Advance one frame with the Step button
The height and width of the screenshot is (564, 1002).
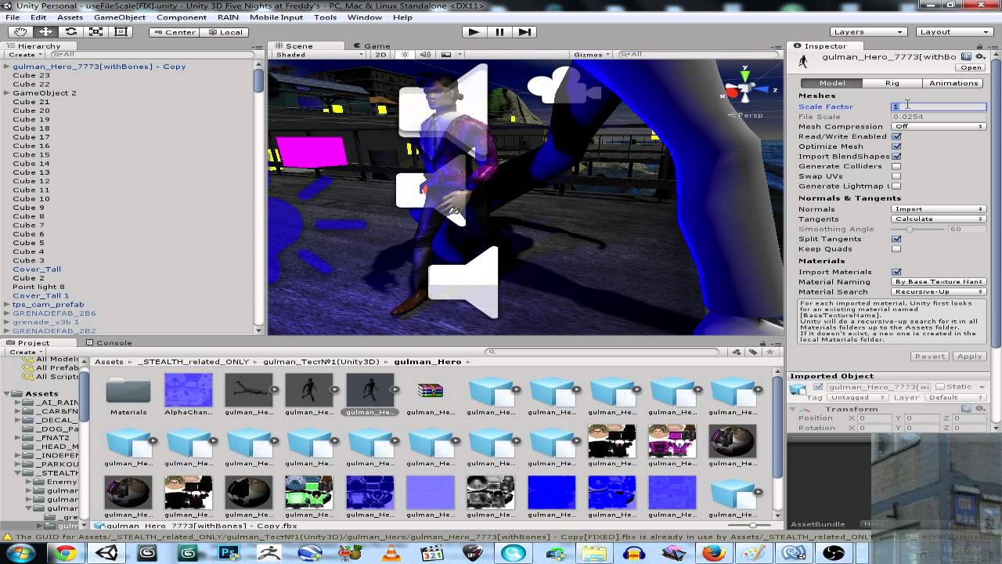click(524, 32)
